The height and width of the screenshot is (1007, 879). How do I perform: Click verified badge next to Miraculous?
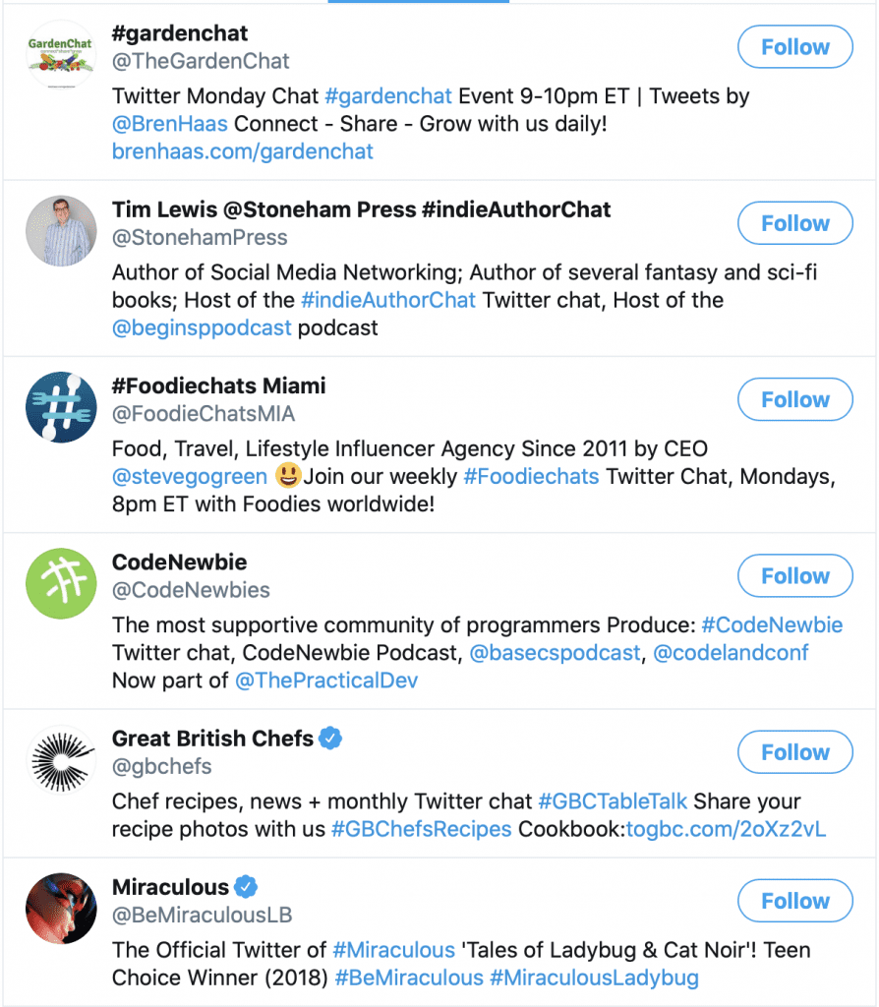247,887
